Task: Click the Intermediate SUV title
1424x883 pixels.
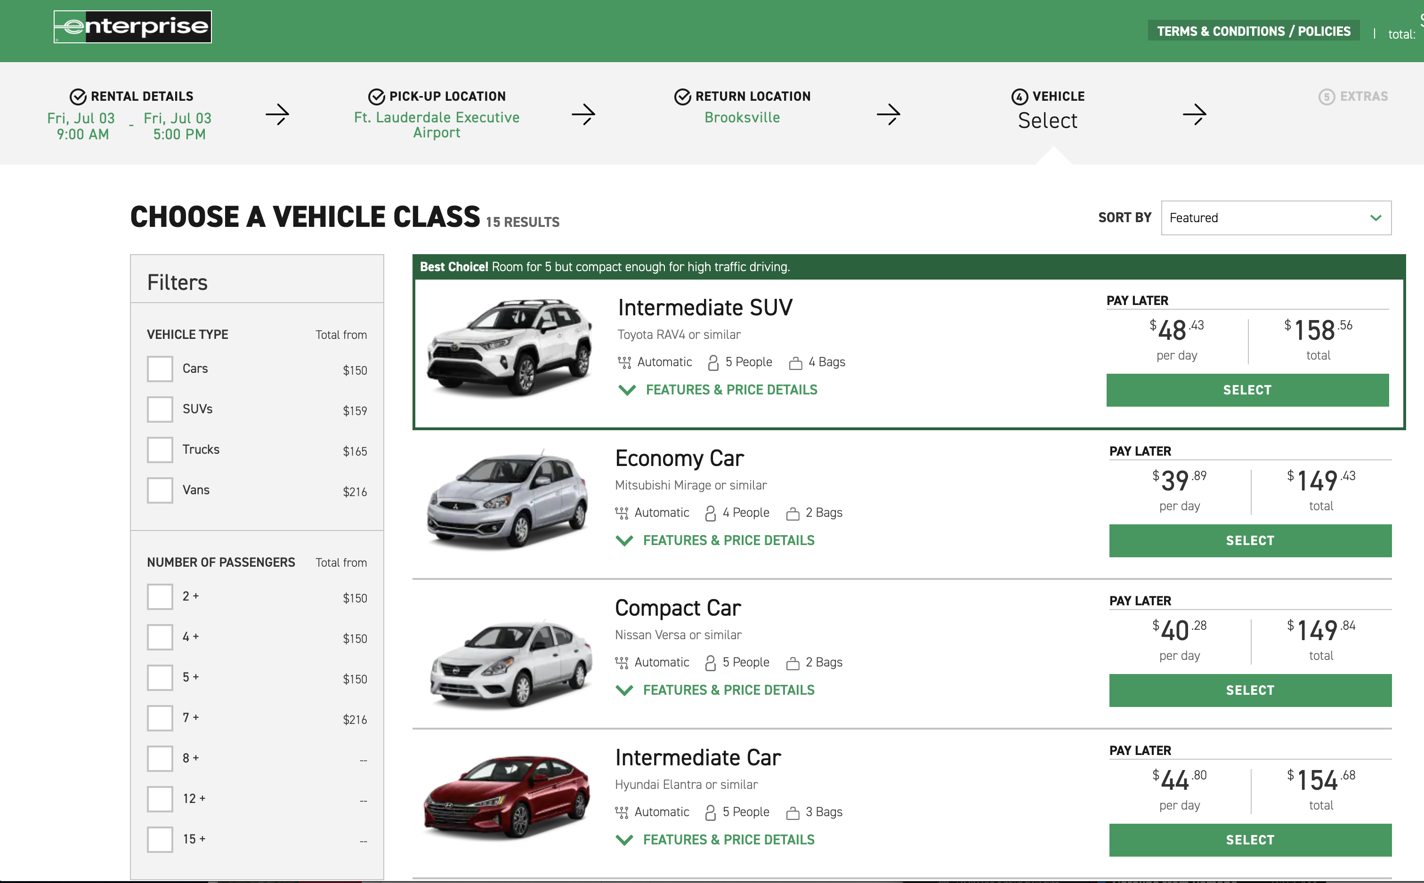Action: 705,308
